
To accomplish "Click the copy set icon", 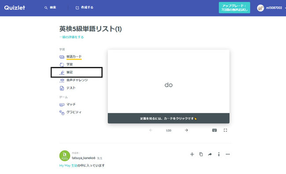I will (201, 154).
